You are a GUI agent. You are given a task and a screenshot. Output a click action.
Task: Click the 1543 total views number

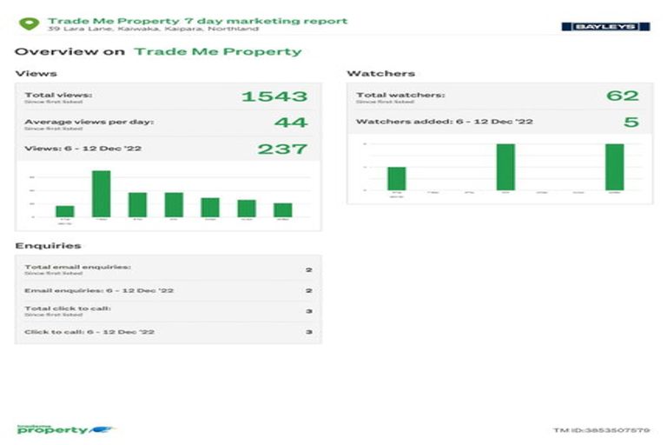pyautogui.click(x=274, y=96)
